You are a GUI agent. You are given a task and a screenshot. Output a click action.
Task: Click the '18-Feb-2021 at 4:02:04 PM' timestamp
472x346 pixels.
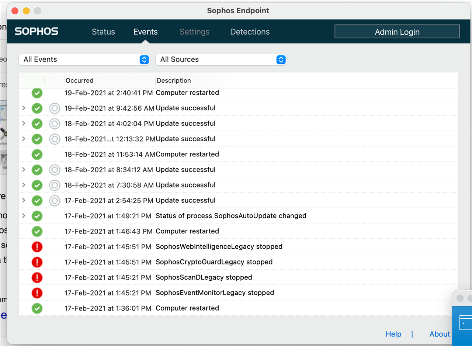[109, 123]
